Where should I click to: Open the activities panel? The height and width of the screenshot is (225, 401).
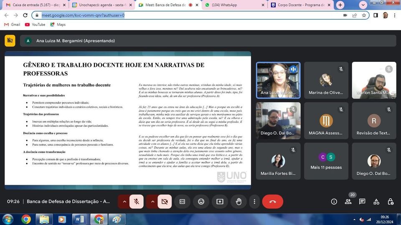tap(376, 202)
